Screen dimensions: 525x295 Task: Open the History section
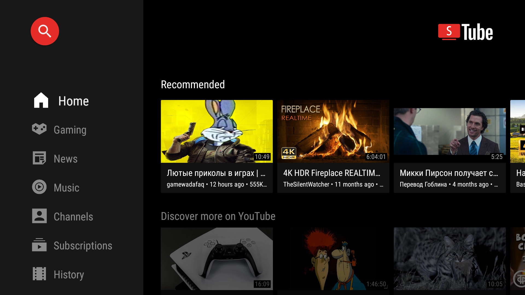pyautogui.click(x=69, y=275)
